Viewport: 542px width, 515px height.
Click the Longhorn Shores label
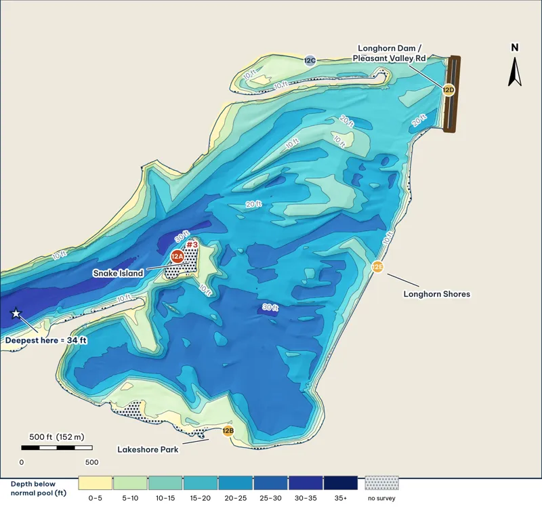coord(437,294)
